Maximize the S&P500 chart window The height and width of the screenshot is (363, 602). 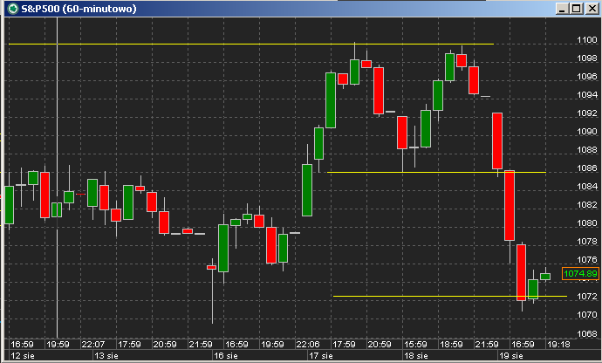point(577,9)
